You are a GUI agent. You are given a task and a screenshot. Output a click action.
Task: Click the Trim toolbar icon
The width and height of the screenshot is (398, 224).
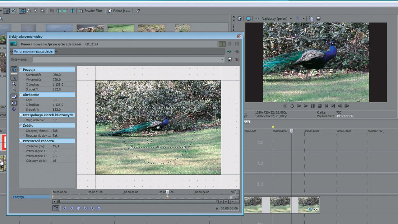coord(52,11)
